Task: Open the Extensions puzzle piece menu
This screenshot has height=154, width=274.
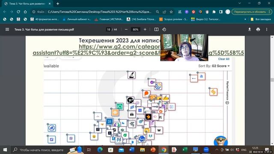Action: (214, 12)
